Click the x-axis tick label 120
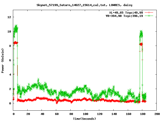Viewport: 162px width, 121px height. click(99, 114)
